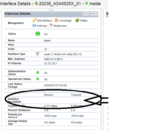This screenshot has height=130, width=150.
Task: Click the node status icon beside 20238_ASA5525X_01
Action: [36, 4]
